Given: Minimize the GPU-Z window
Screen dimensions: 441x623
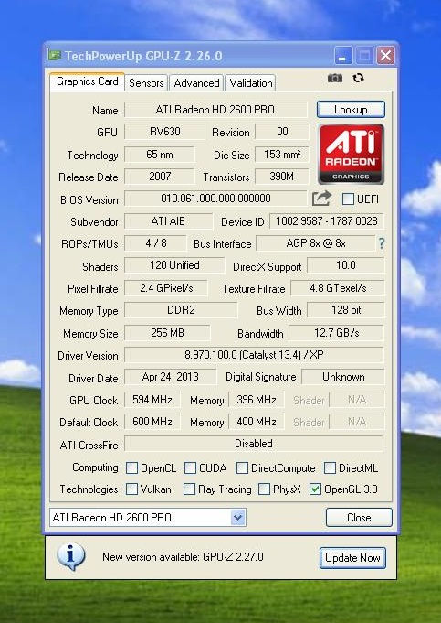Looking at the screenshot, I should (x=342, y=55).
